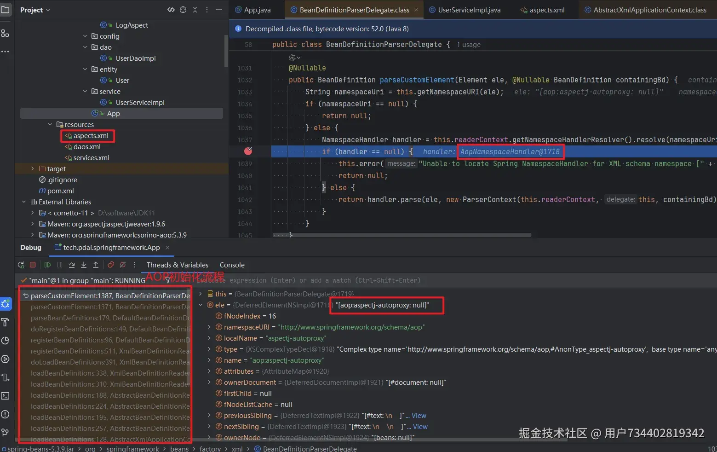Screen dimensions: 717x452
Task: Open the Debug tool window bug icon
Action: [x=5, y=304]
